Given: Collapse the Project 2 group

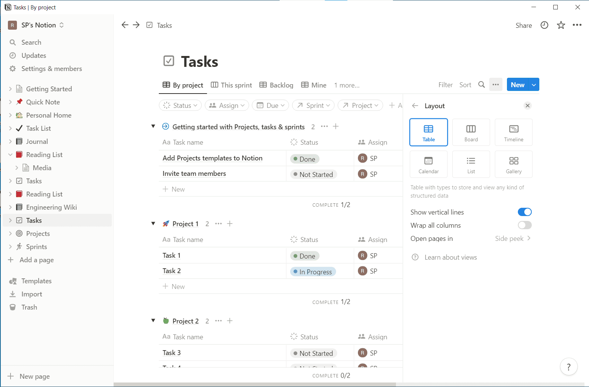Looking at the screenshot, I should point(153,320).
